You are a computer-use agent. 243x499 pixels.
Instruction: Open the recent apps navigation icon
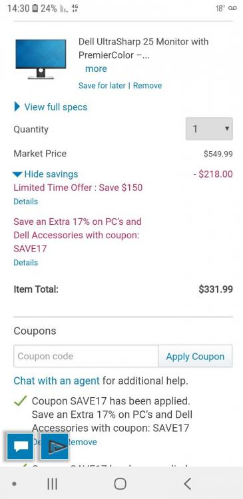click(52, 484)
